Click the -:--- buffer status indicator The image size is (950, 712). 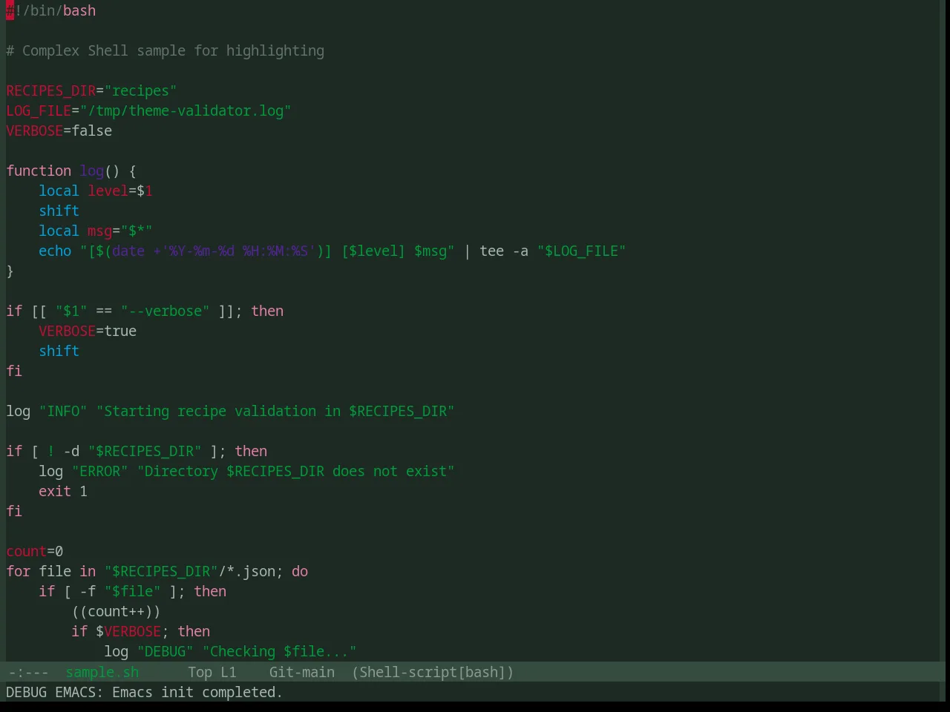28,672
